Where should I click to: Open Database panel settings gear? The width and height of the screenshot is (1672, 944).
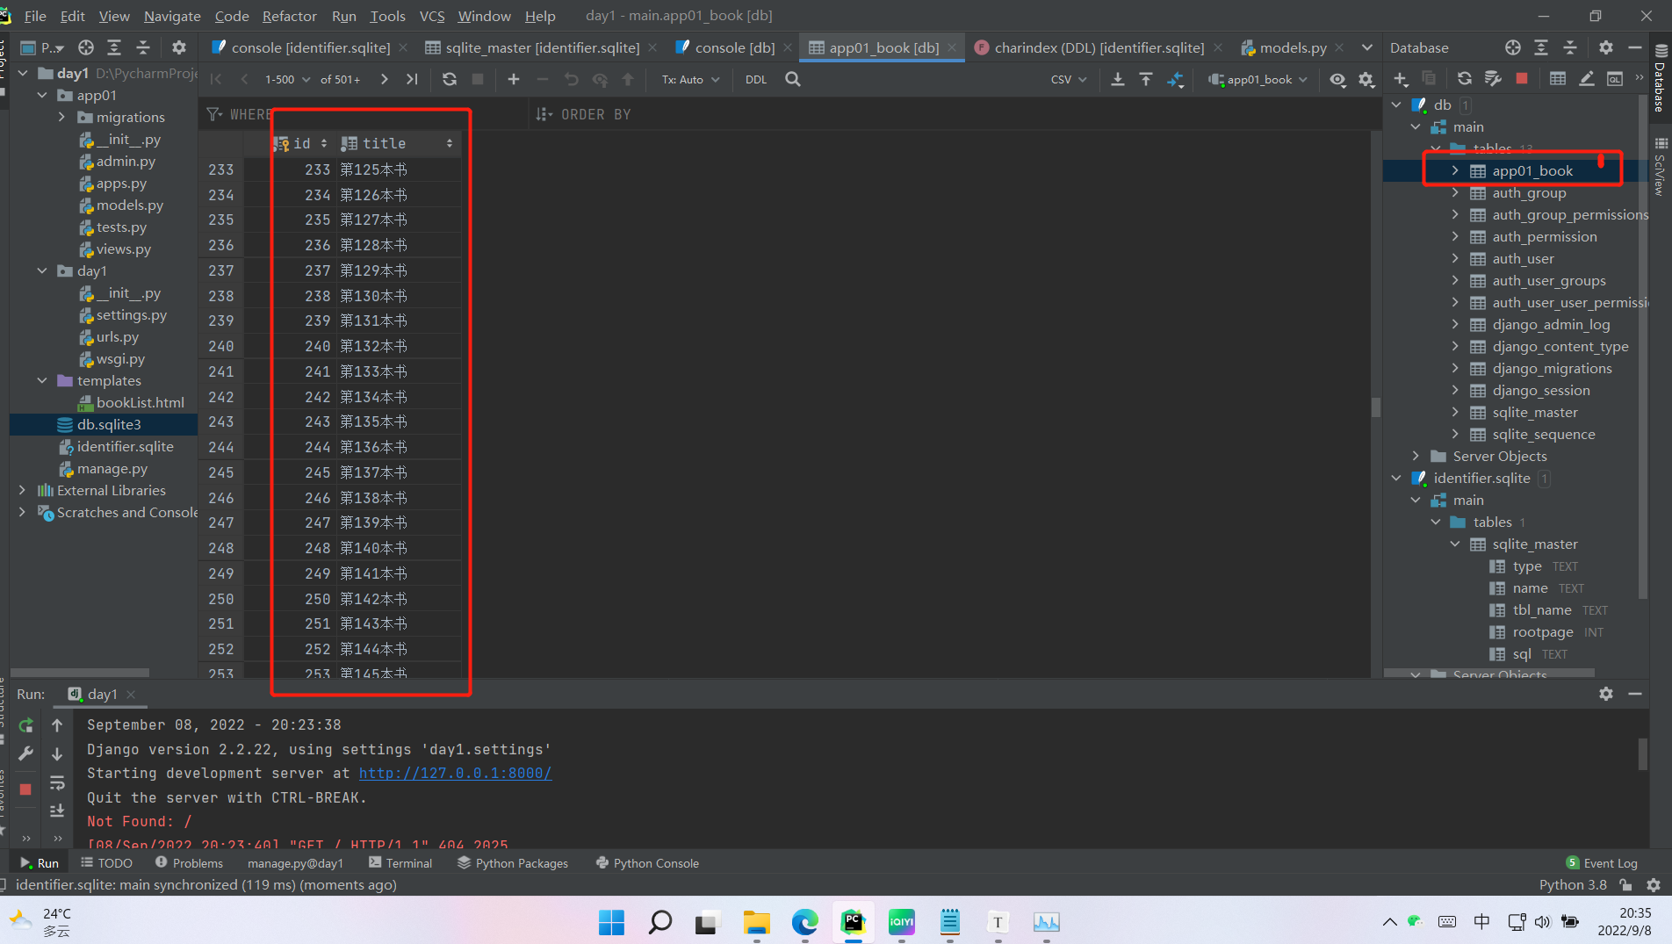(x=1605, y=47)
